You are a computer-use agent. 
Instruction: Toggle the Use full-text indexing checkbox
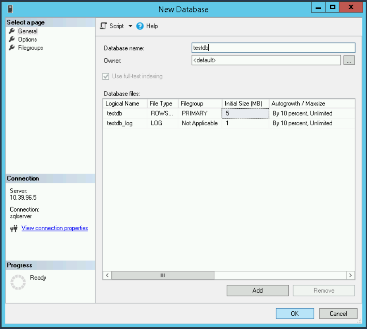point(106,76)
